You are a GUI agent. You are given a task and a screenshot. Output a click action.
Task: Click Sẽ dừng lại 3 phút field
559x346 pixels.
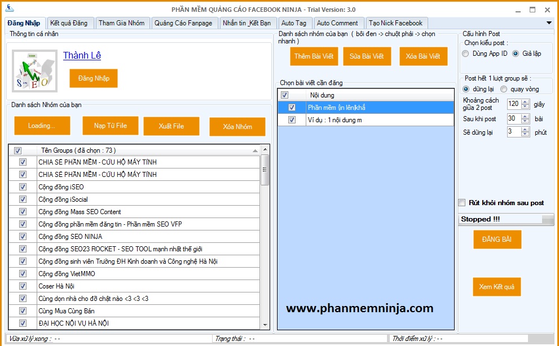click(514, 132)
